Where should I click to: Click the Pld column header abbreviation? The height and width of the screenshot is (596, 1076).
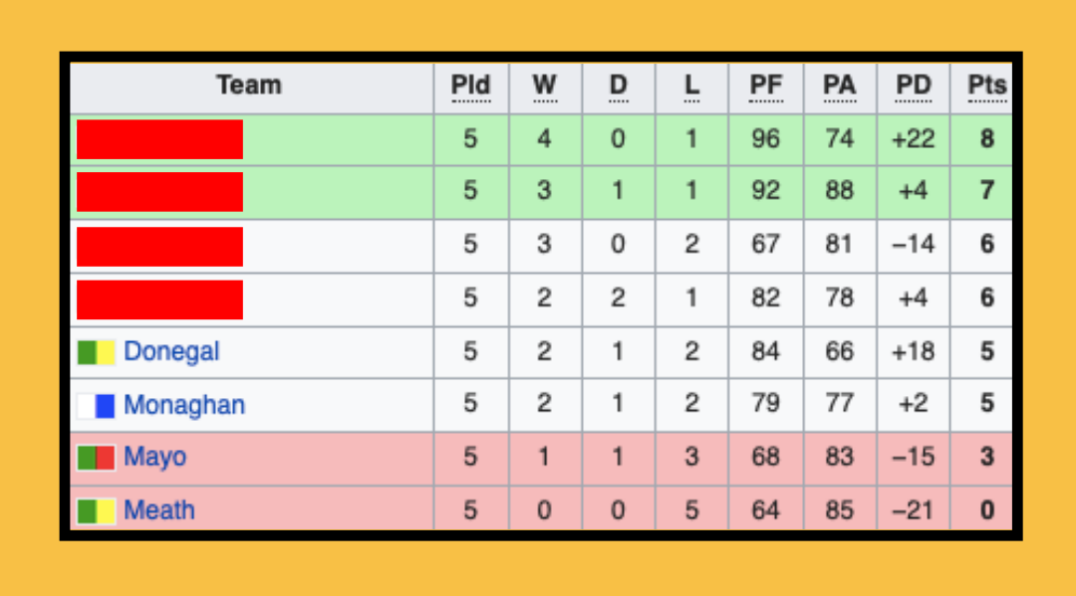(x=470, y=86)
